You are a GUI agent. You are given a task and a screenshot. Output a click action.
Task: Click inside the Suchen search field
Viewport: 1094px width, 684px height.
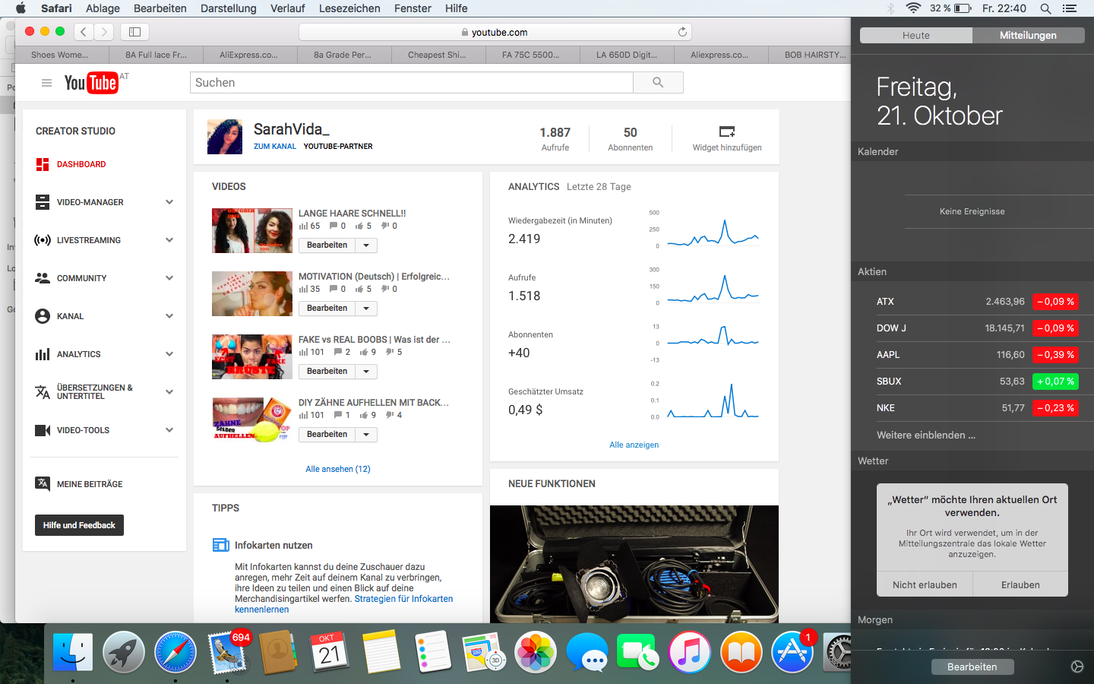(x=412, y=83)
